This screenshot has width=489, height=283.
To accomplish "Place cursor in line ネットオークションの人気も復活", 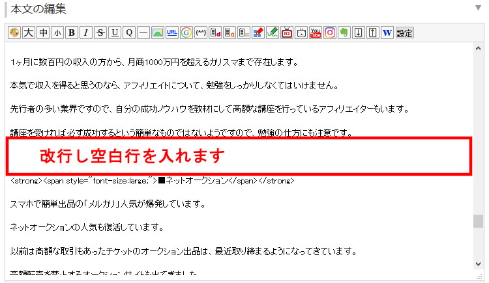I will (87, 228).
